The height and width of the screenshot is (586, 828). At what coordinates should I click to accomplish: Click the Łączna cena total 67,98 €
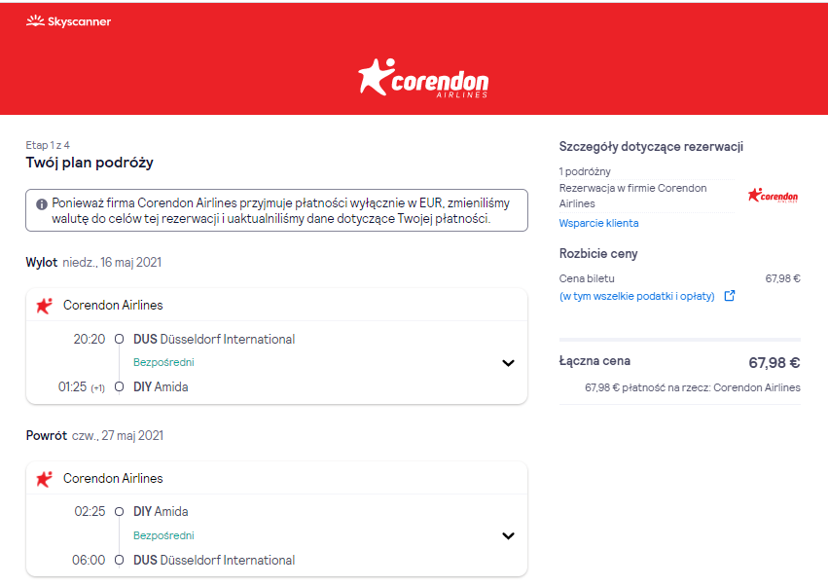(x=774, y=363)
